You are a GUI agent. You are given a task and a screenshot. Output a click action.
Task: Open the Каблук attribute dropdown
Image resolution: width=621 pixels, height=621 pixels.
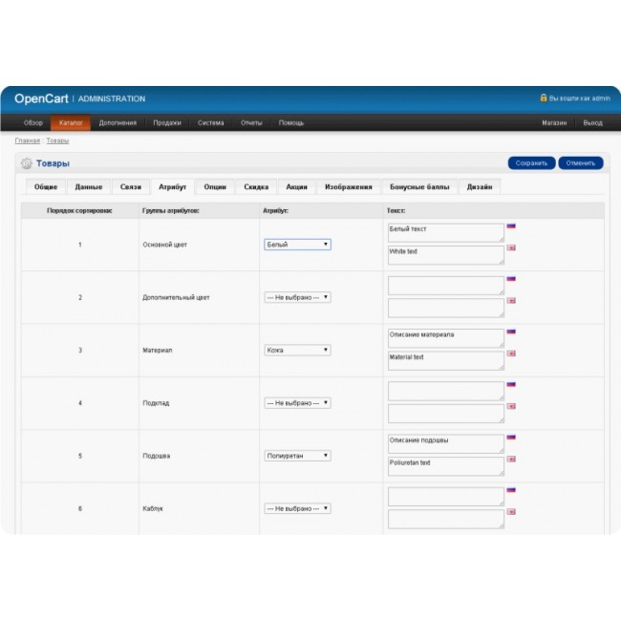[x=297, y=509]
